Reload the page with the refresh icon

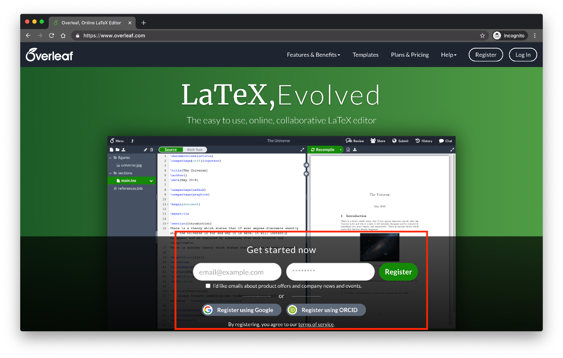pyautogui.click(x=52, y=36)
